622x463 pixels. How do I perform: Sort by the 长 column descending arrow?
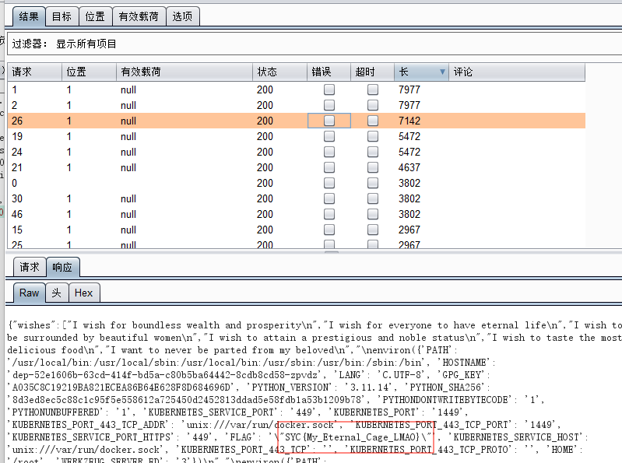tap(442, 72)
